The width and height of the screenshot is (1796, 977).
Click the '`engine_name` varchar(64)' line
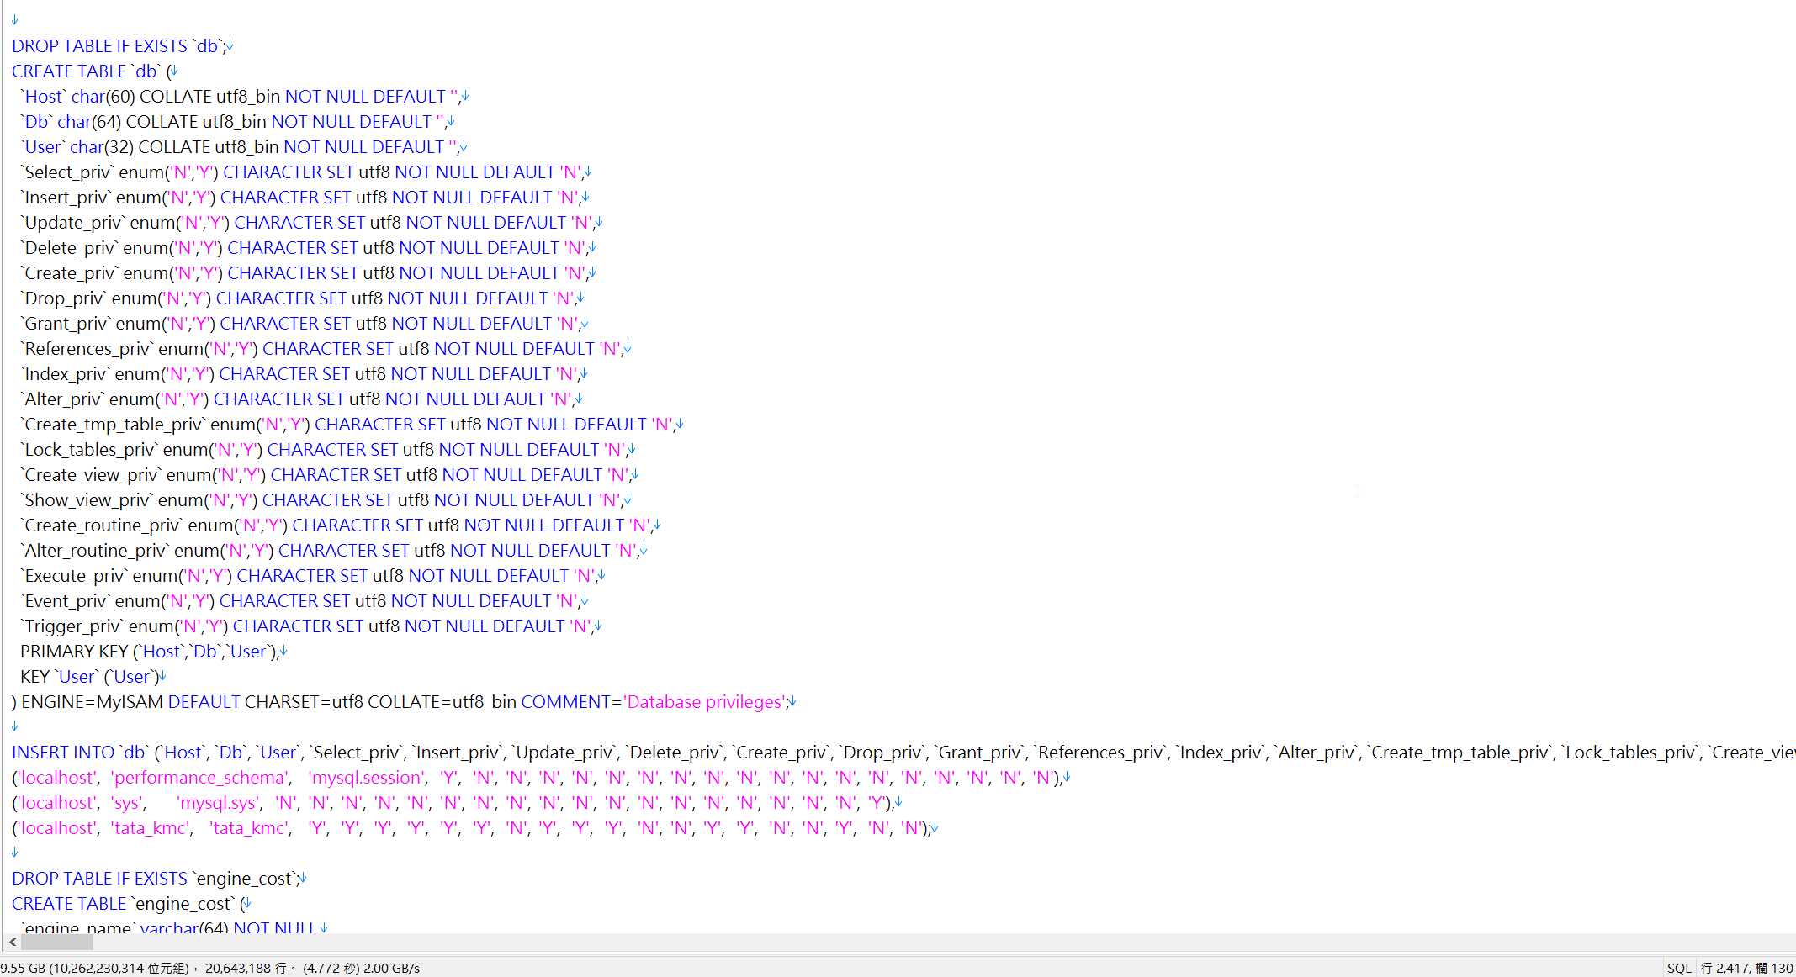click(x=168, y=927)
